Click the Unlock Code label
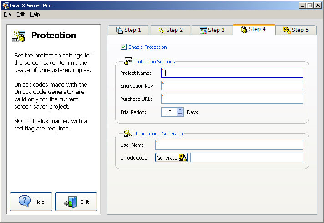 coord(135,158)
